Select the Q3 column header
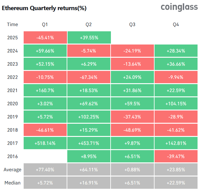200x190 pixels. pyautogui.click(x=132, y=25)
